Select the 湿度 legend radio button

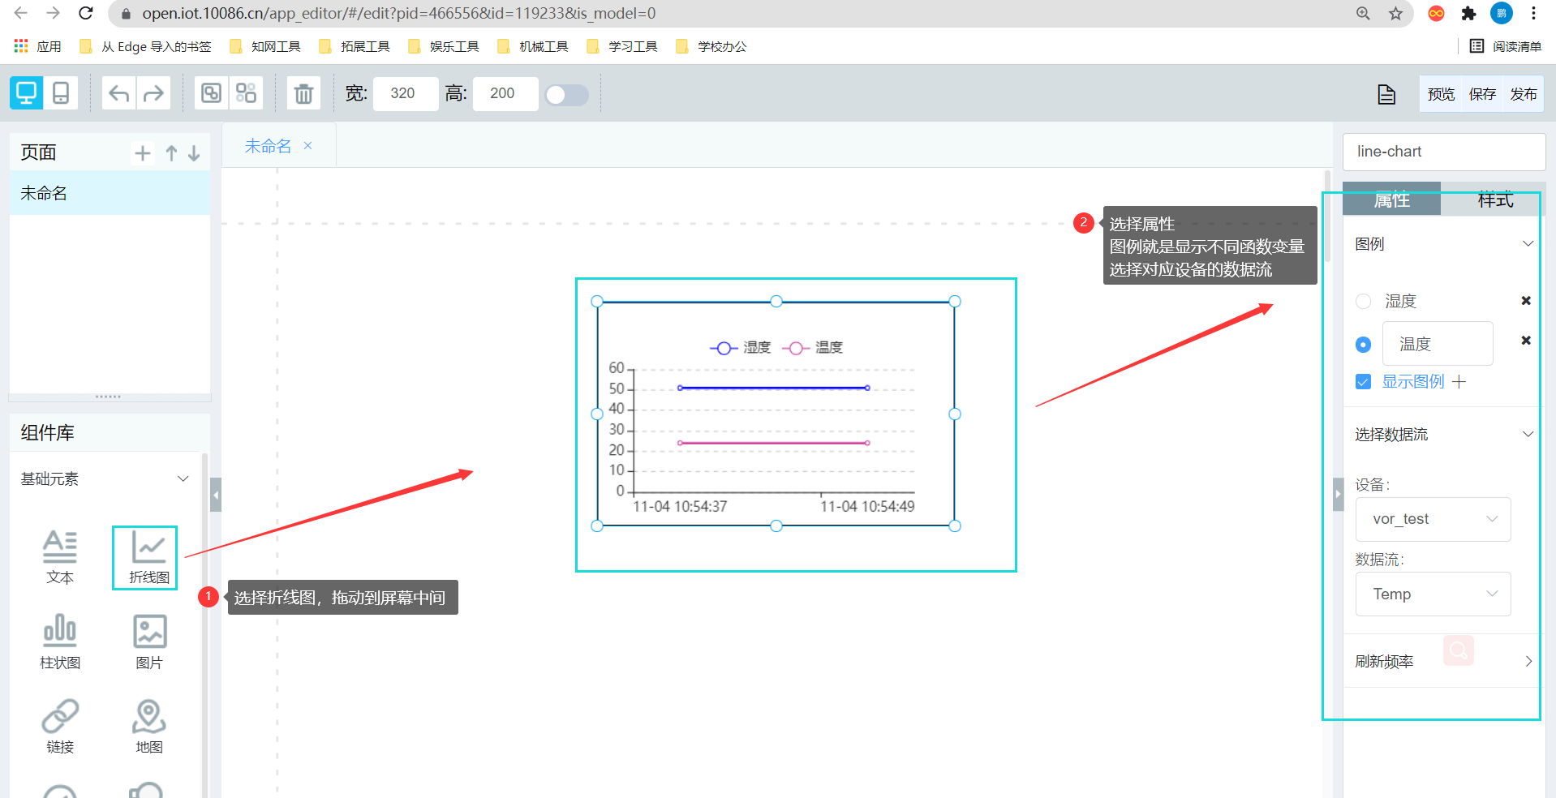[1364, 302]
